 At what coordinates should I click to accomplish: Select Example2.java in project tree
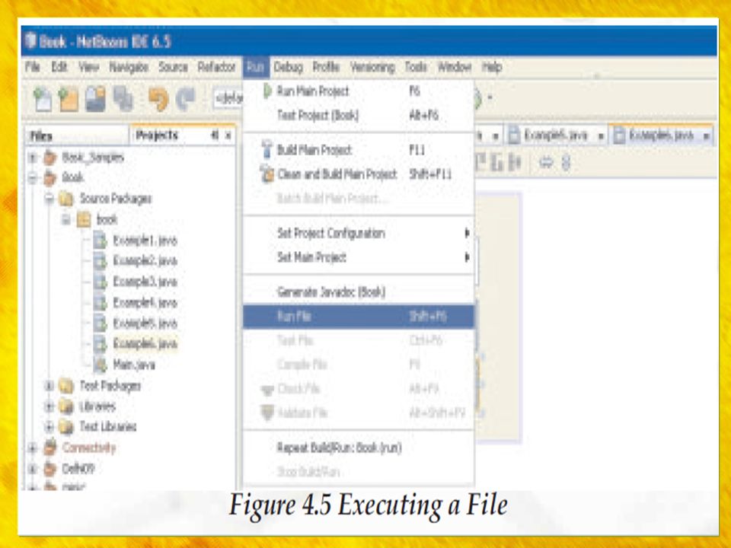pyautogui.click(x=145, y=260)
